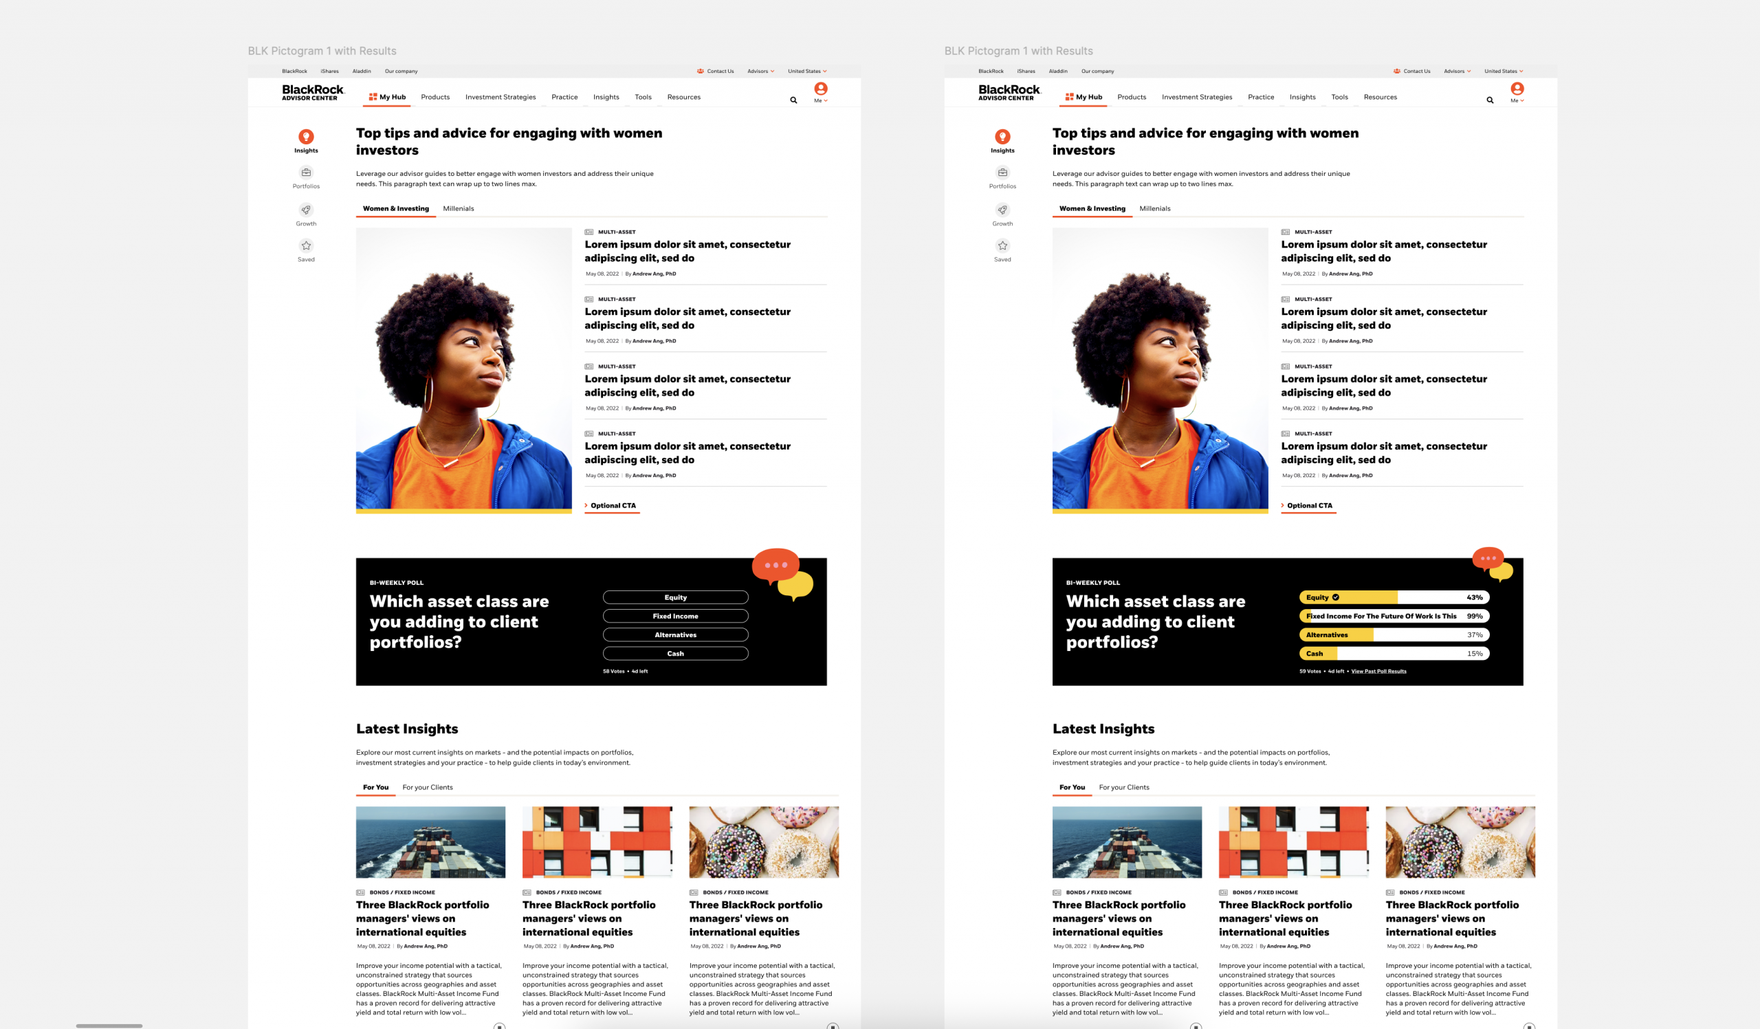
Task: Click My Hub grid icon in right frame
Action: point(1069,97)
